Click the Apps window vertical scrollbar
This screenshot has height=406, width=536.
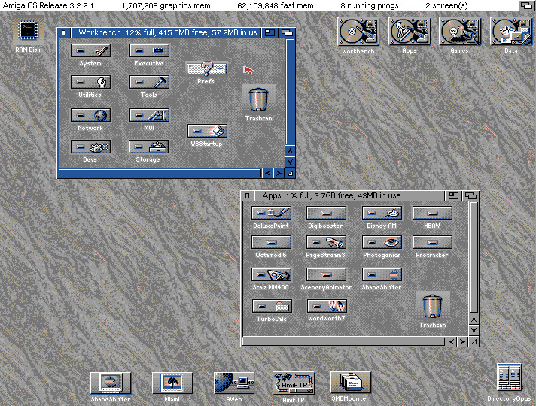(x=474, y=258)
